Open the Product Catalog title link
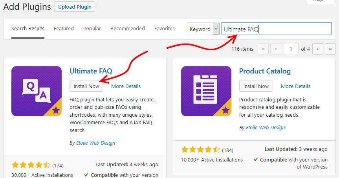The height and width of the screenshot is (178, 339). (x=265, y=71)
